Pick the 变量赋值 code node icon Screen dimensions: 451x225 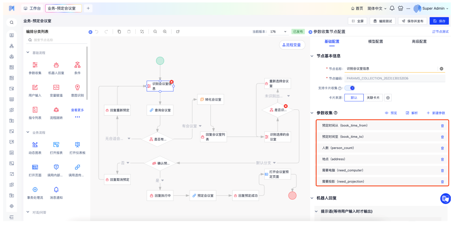point(56,87)
